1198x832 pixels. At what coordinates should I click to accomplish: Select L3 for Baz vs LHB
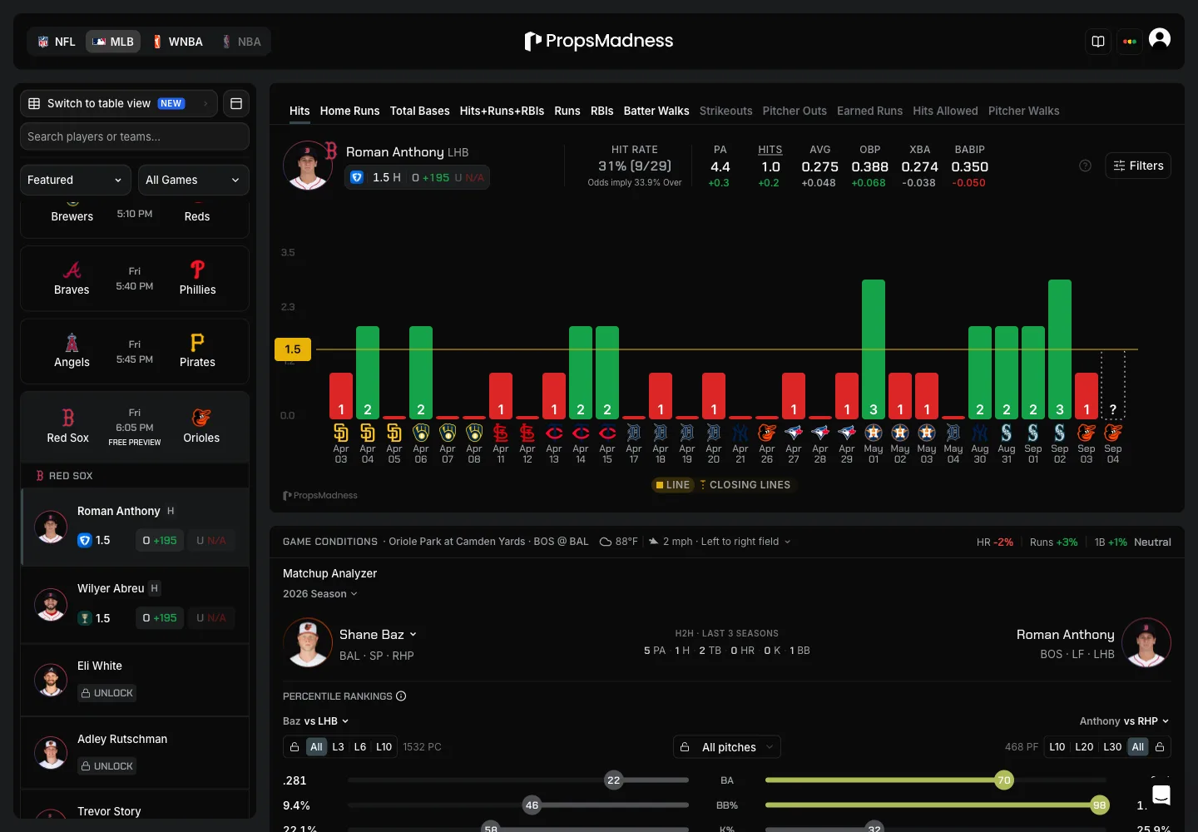(338, 747)
